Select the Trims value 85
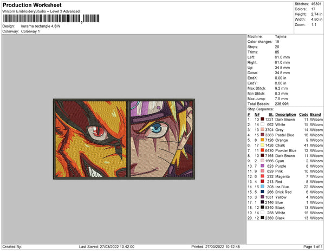The image size is (325, 251). [x=277, y=52]
